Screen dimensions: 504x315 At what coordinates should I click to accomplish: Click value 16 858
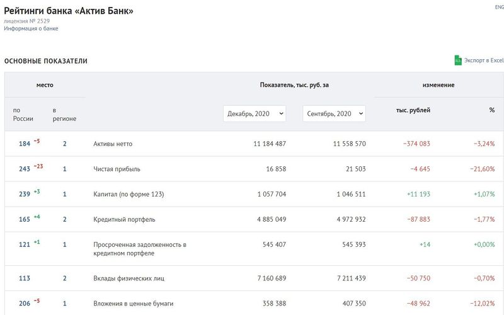click(276, 169)
